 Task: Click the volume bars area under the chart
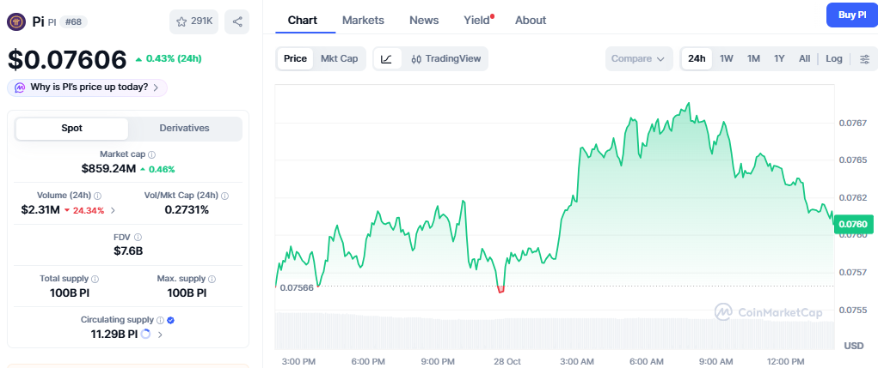[x=555, y=330]
